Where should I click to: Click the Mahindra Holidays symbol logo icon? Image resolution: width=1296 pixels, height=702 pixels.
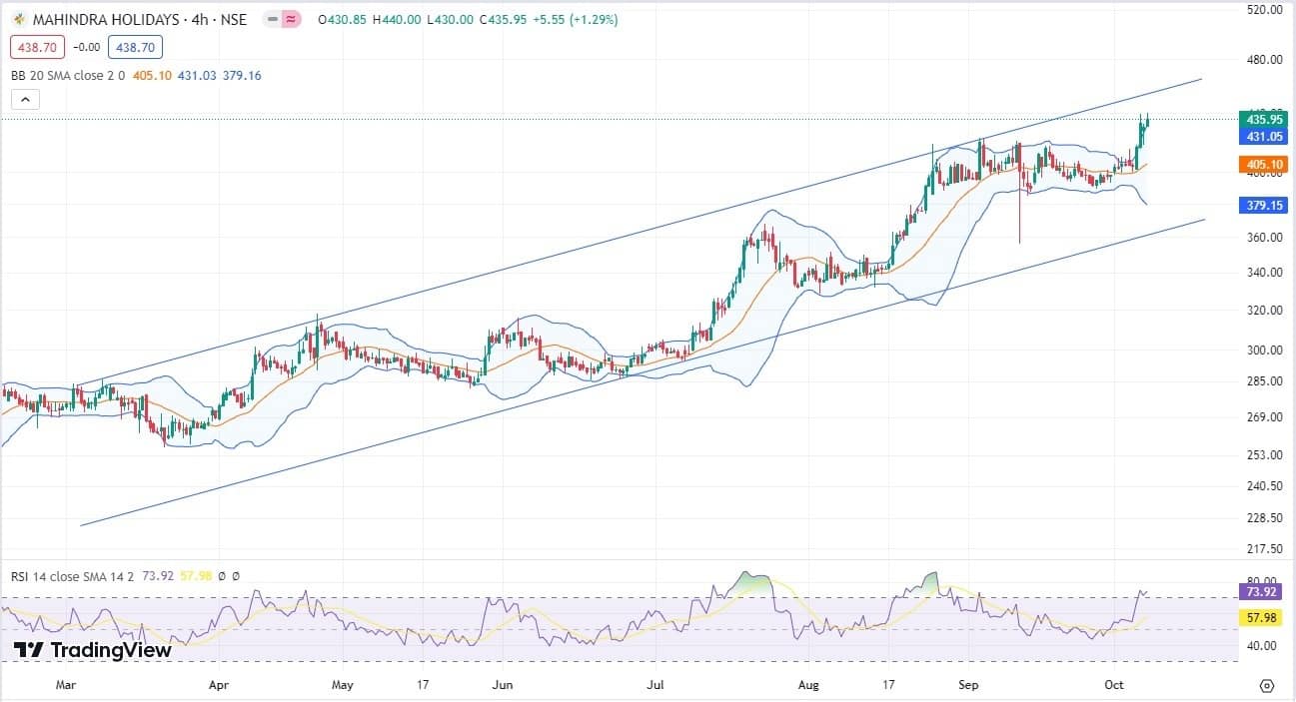19,20
